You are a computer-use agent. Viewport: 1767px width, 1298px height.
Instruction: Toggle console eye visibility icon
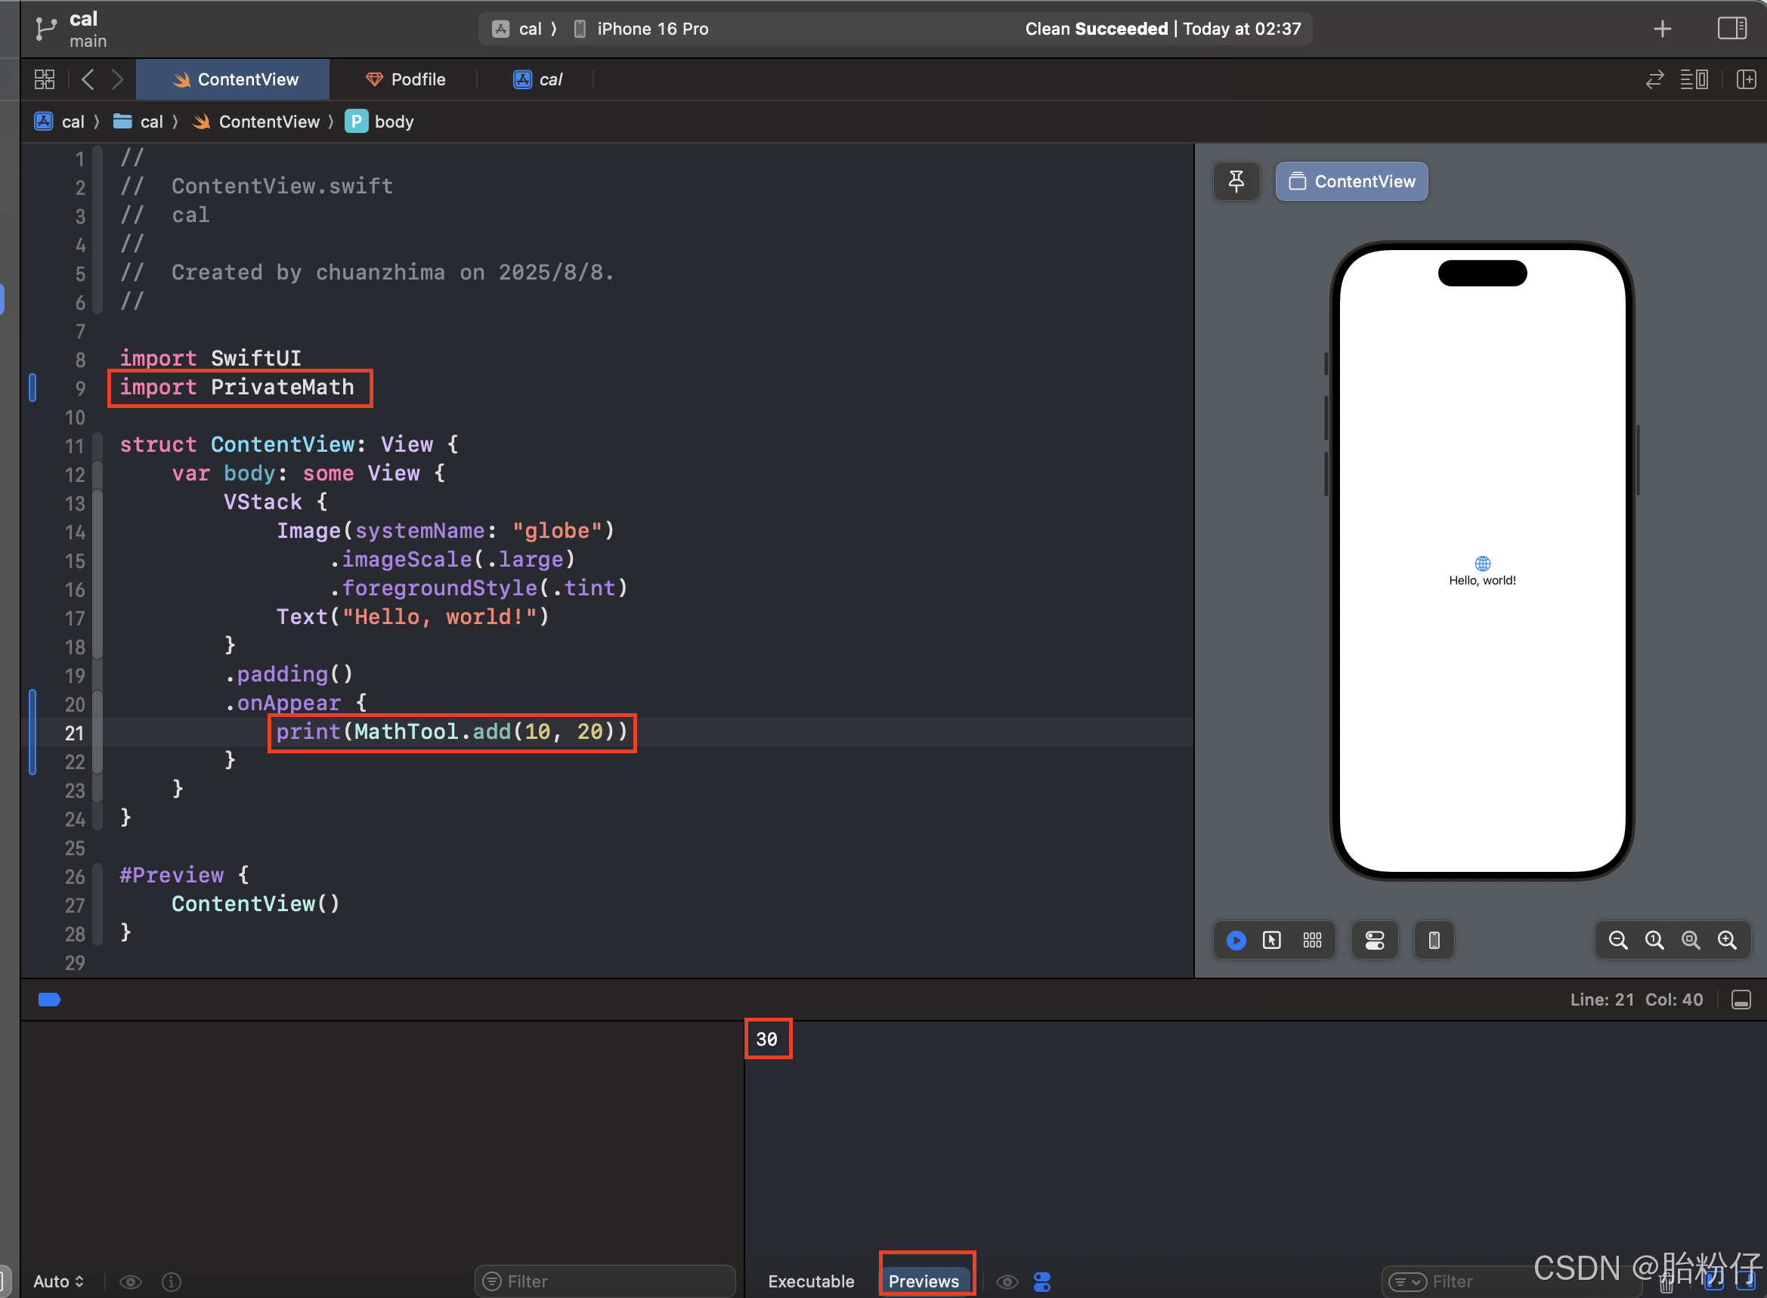[x=1007, y=1281]
